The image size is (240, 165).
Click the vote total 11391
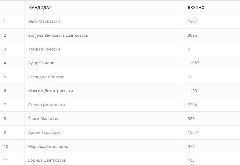pyautogui.click(x=193, y=91)
